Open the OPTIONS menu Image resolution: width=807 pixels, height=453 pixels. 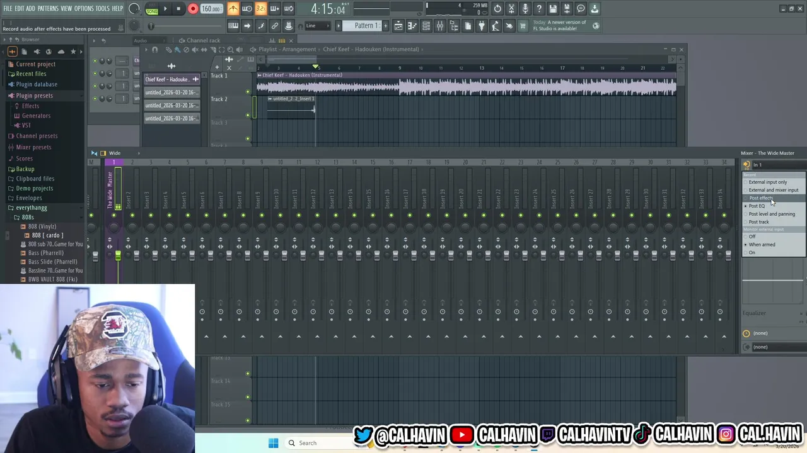pos(84,9)
